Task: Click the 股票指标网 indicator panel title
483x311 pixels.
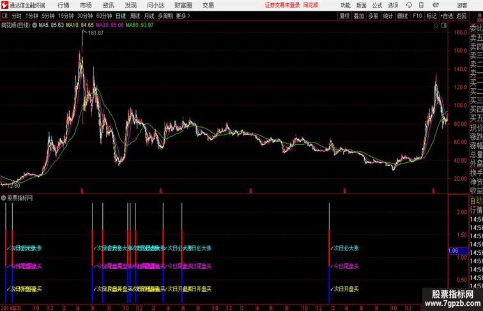Action: (20, 198)
